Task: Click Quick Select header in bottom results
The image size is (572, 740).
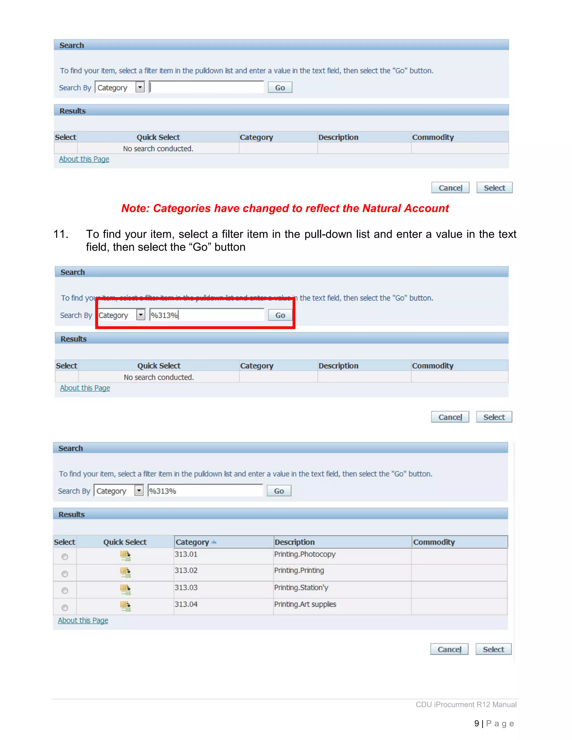Action: point(125,542)
